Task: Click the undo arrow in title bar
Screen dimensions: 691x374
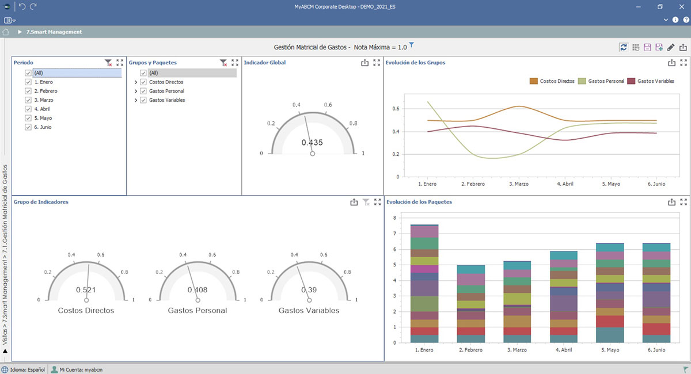Action: pos(22,6)
